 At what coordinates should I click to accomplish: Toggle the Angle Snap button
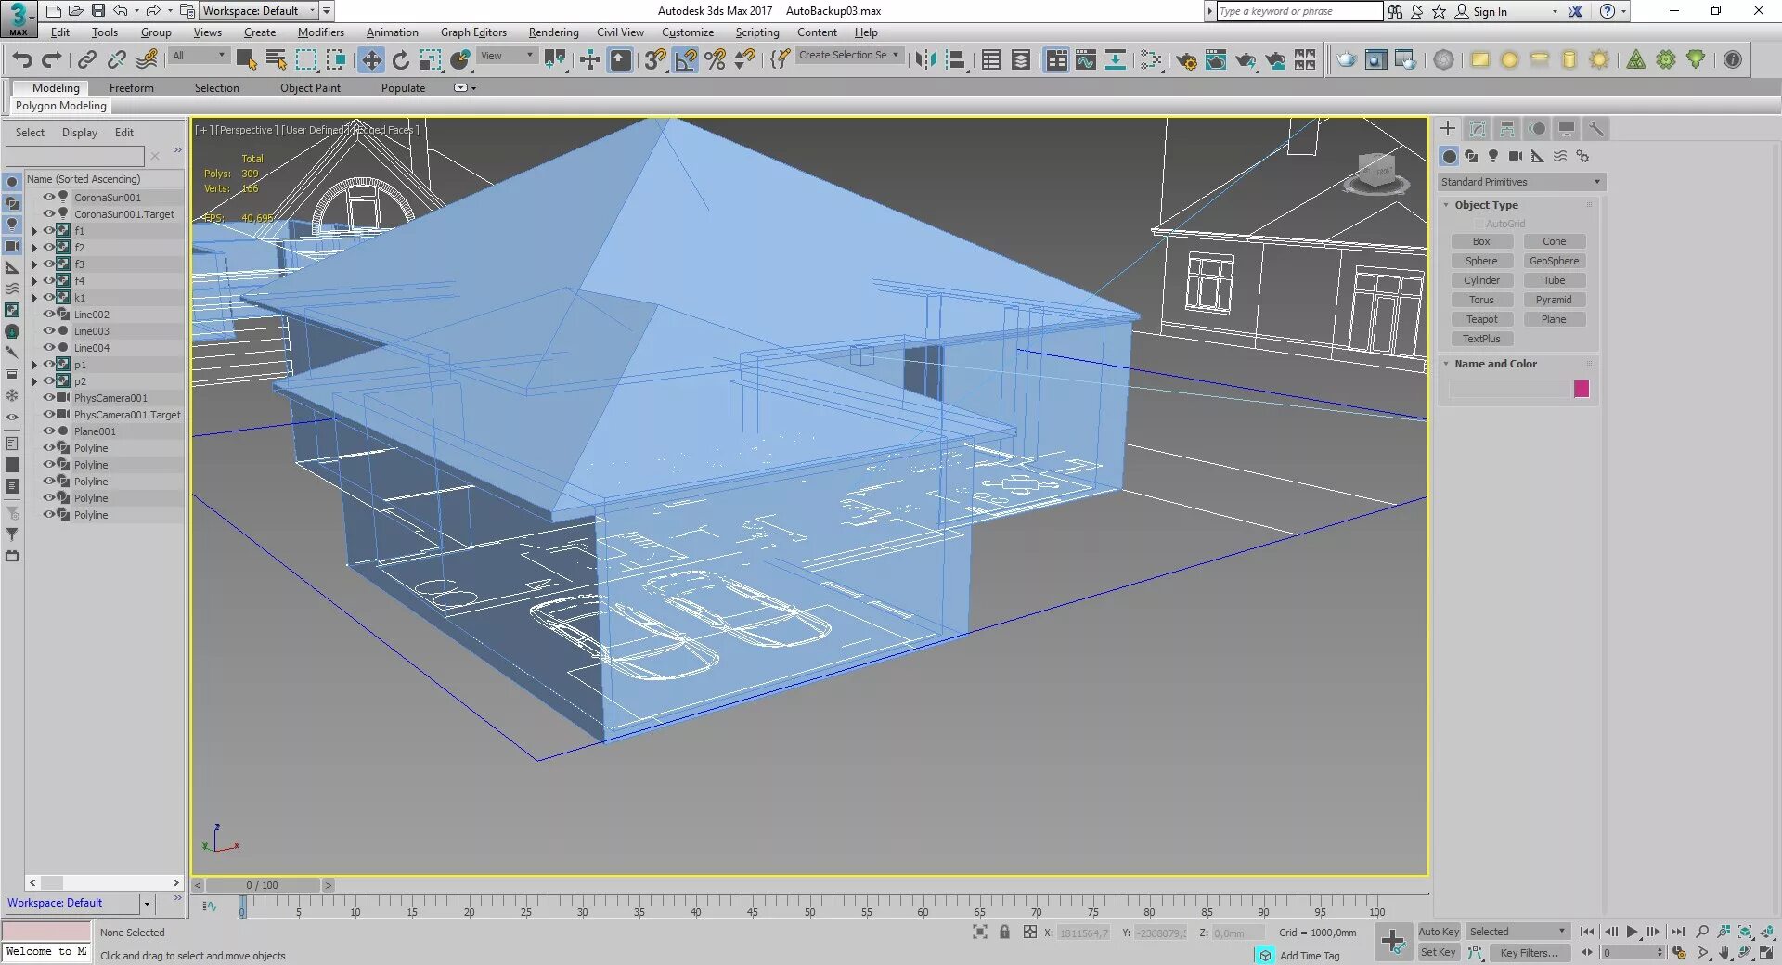click(685, 60)
